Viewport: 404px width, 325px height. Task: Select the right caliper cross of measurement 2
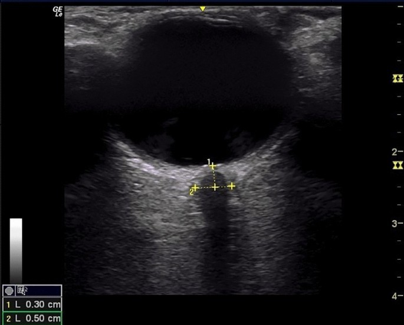point(232,186)
